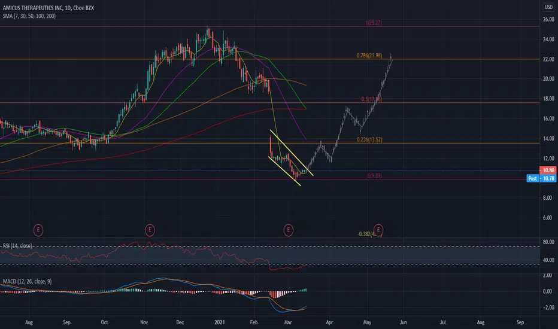The width and height of the screenshot is (558, 329).
Task: Click the earnings E marker above Aug 2020
Action: 38,230
